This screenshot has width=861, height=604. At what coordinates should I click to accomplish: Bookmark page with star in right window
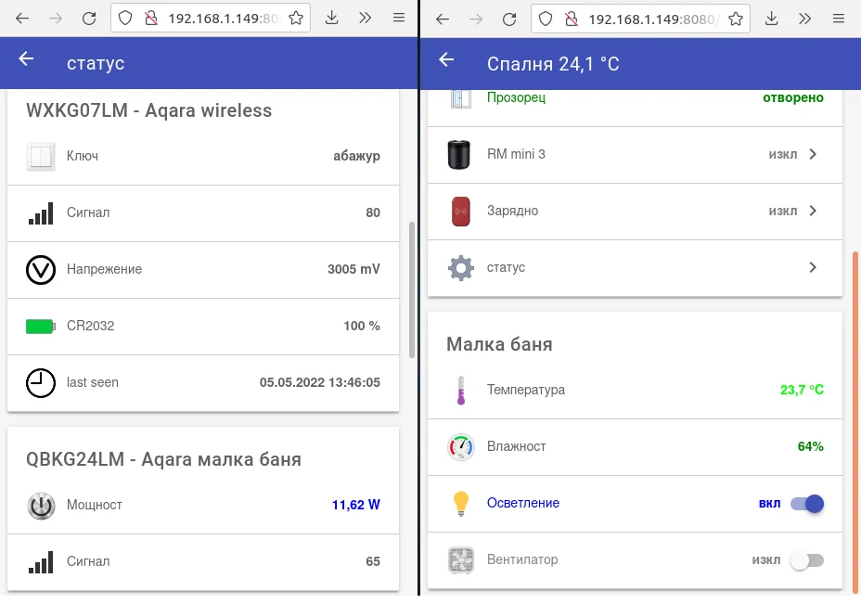[x=736, y=19]
